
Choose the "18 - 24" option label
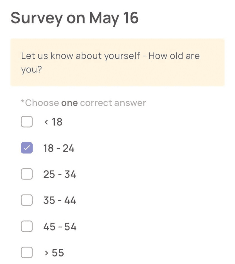point(59,148)
